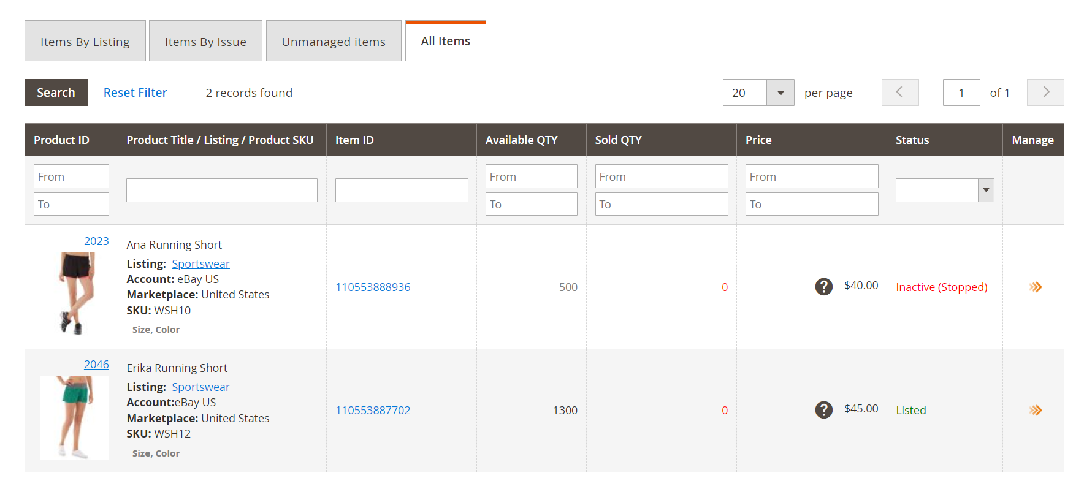
Task: Click the price help icon for Erika Running Short
Action: [823, 410]
